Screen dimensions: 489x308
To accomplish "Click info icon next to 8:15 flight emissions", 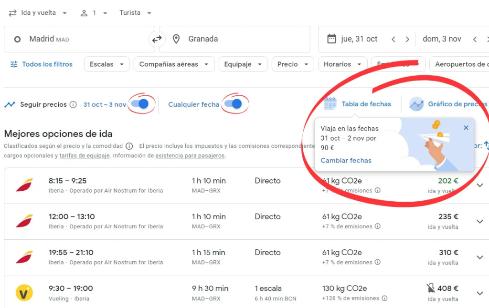I will click(x=377, y=191).
